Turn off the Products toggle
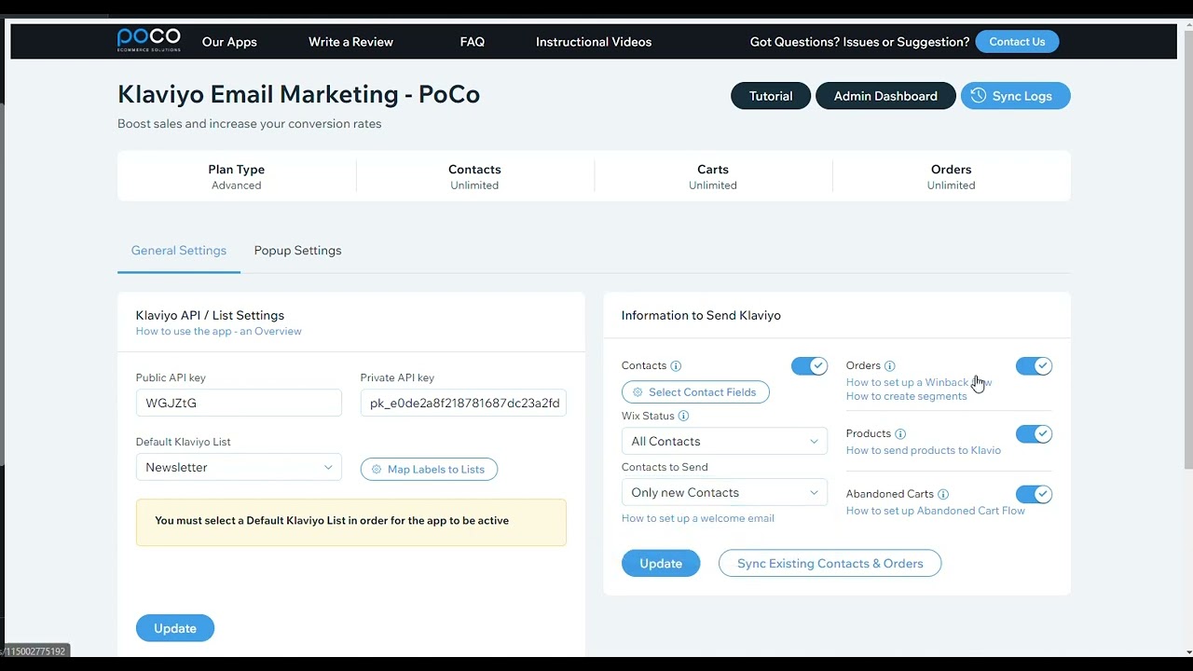Screen dimensions: 1193x671 1034,434
